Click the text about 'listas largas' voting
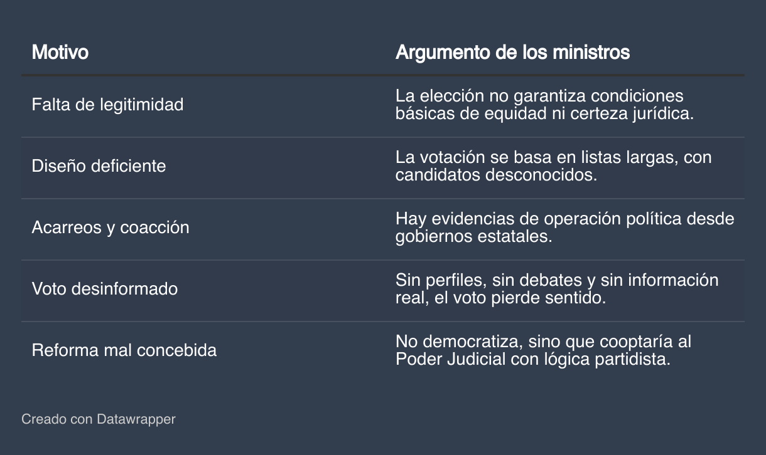 [553, 166]
